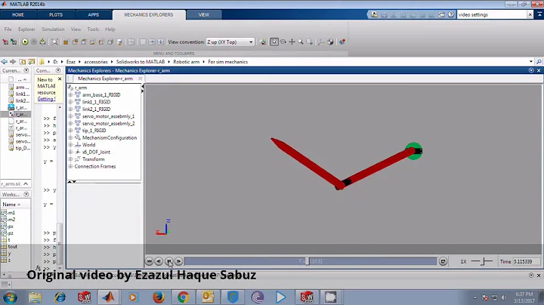
Task: Select x6_DOF_Joint in the model tree
Action: pyautogui.click(x=96, y=152)
